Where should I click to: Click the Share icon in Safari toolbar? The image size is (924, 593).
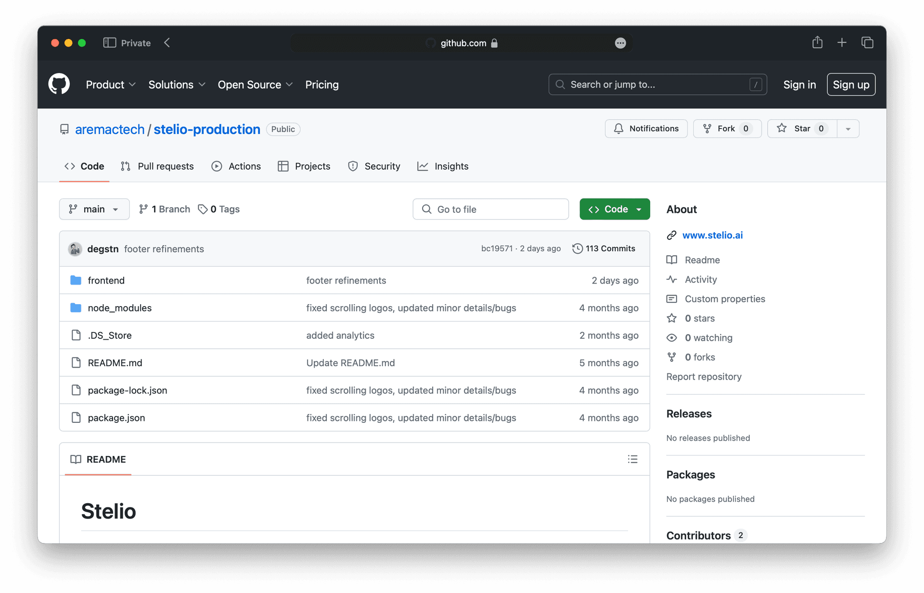[817, 42]
